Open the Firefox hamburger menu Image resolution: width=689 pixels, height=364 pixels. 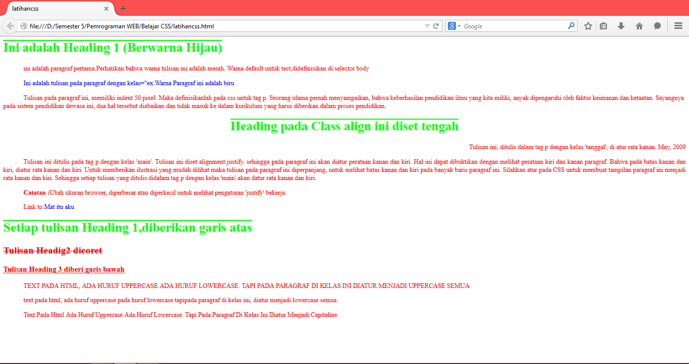click(677, 25)
